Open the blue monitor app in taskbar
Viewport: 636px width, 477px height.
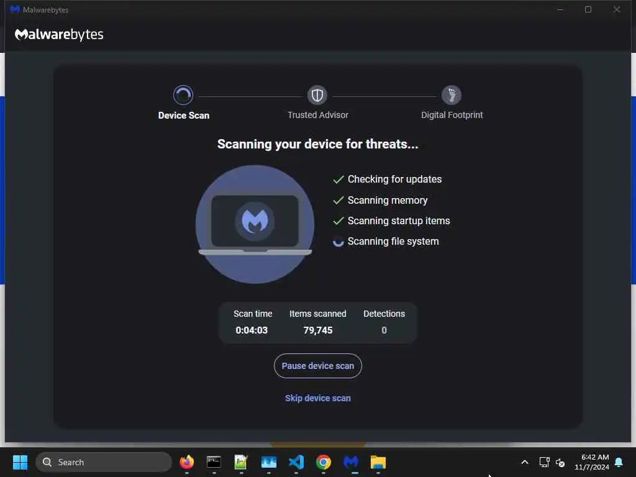point(268,462)
